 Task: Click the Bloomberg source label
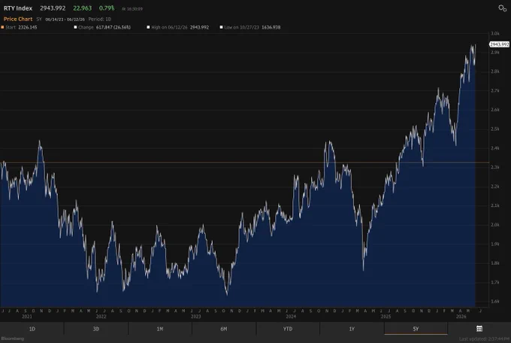[12, 338]
